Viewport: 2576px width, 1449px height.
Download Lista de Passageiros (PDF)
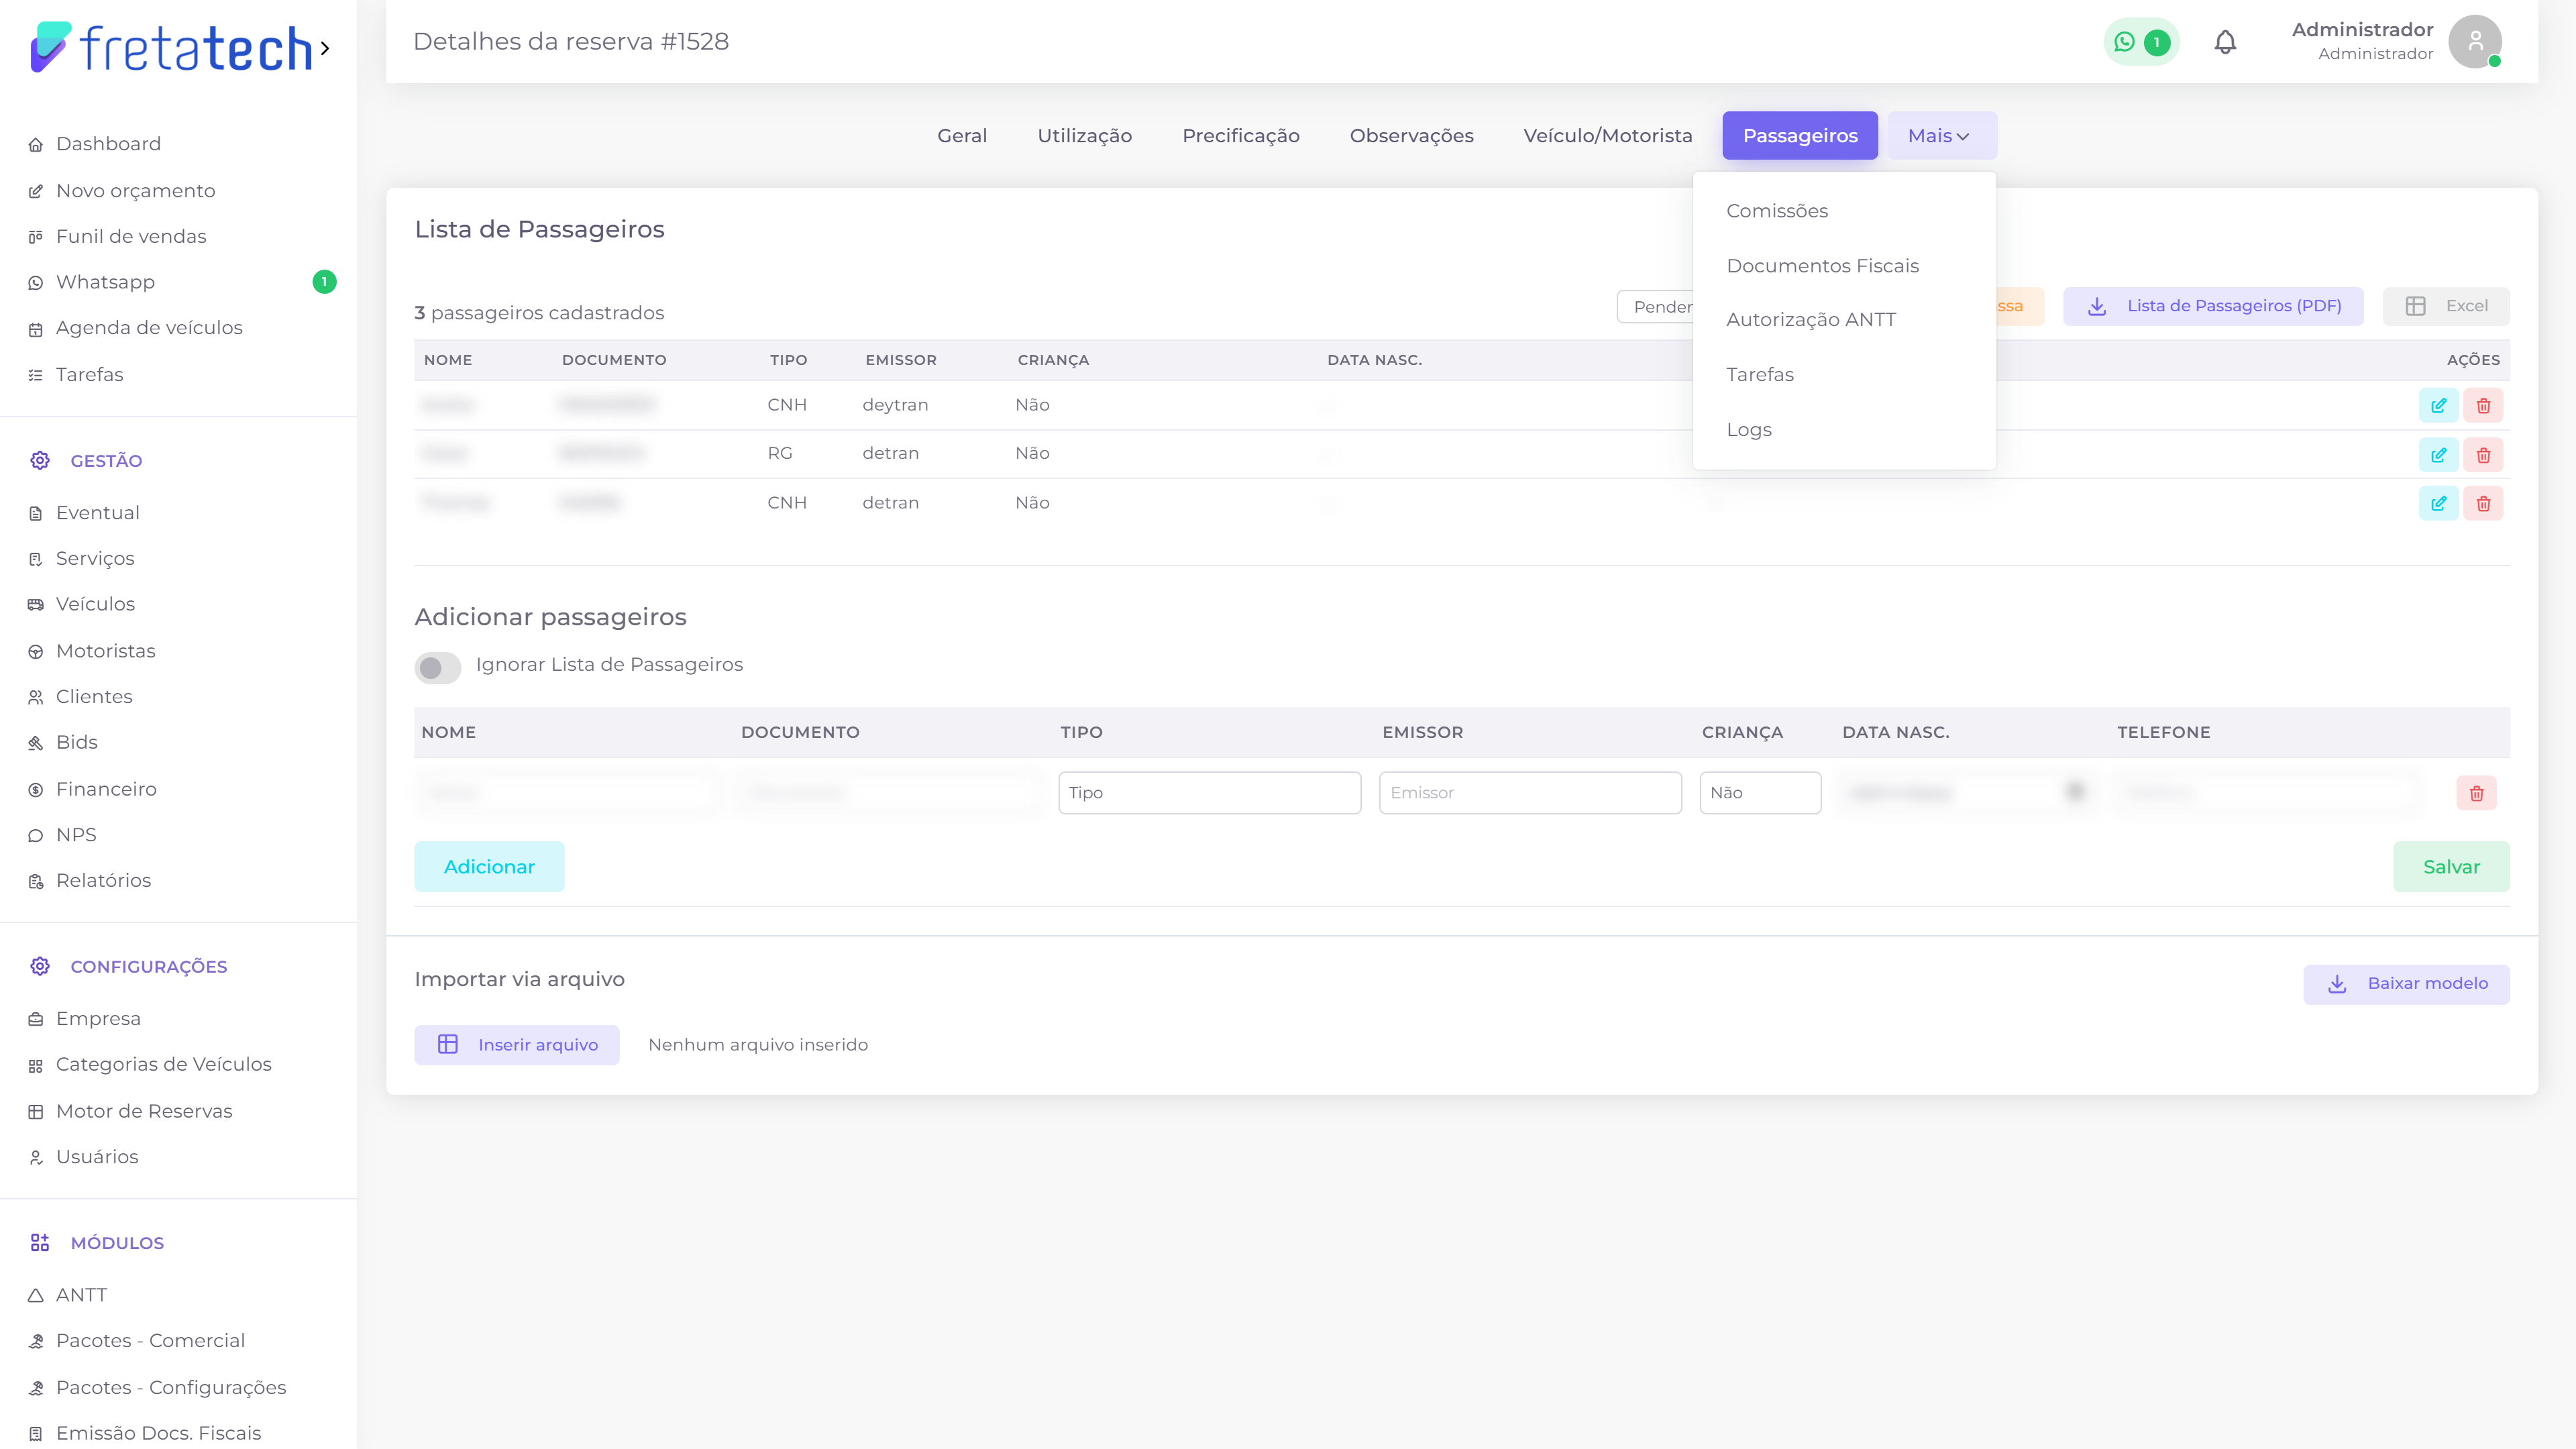2213,306
